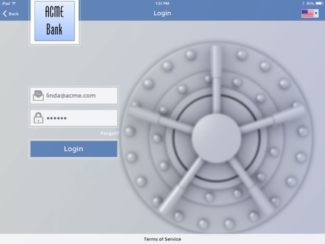Click the password field with dots
The height and width of the screenshot is (244, 325).
(74, 118)
